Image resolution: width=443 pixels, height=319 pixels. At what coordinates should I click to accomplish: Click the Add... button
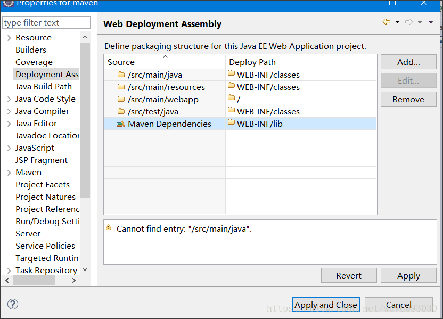pyautogui.click(x=408, y=62)
